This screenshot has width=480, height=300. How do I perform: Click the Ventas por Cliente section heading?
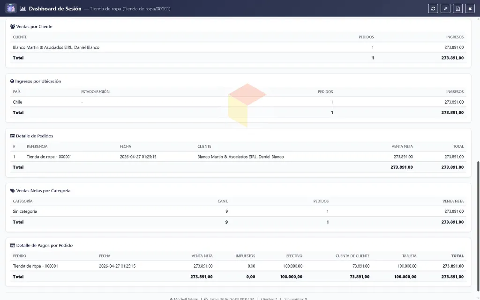[34, 27]
